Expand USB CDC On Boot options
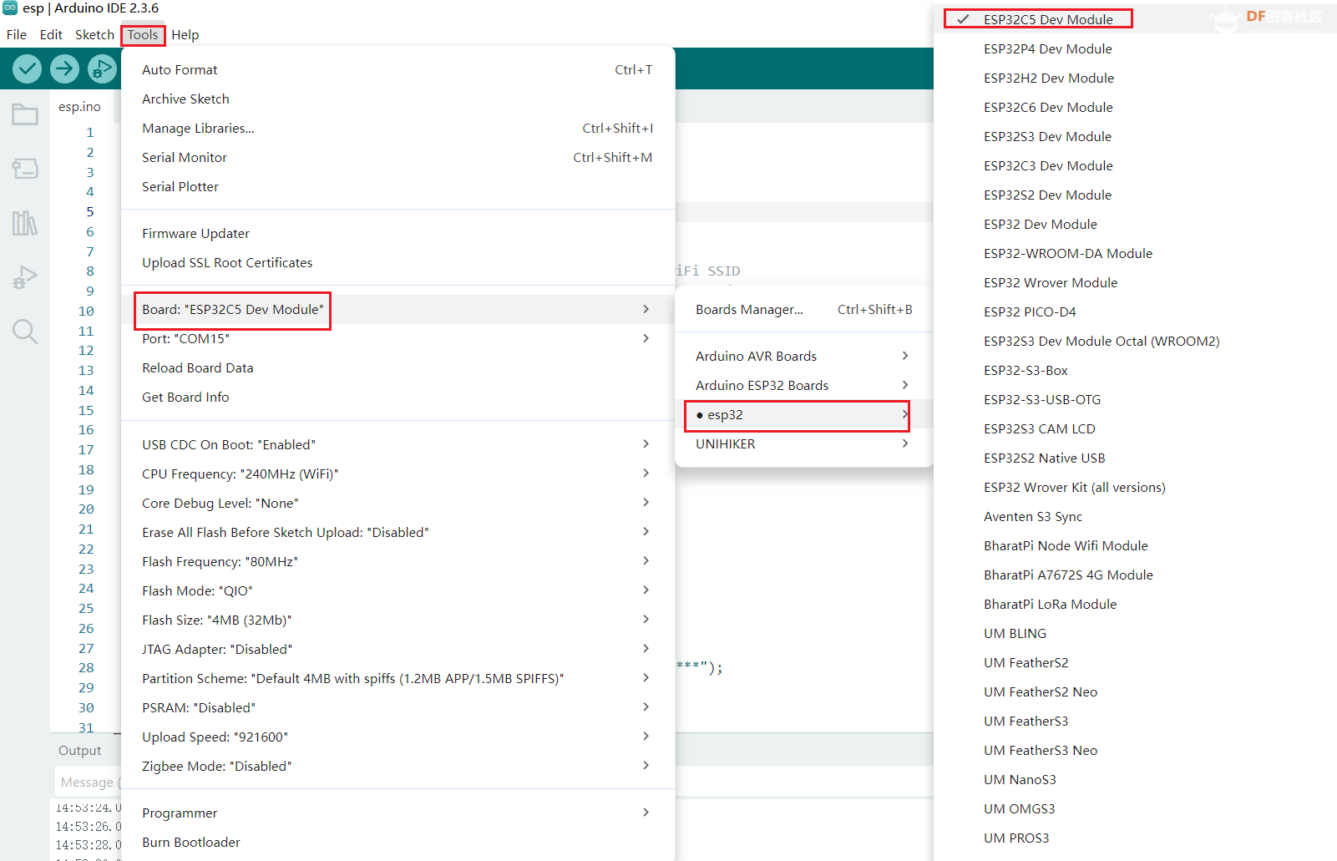Viewport: 1337px width, 861px height. point(398,445)
